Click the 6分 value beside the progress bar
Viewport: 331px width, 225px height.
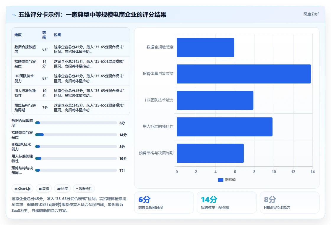122,123
